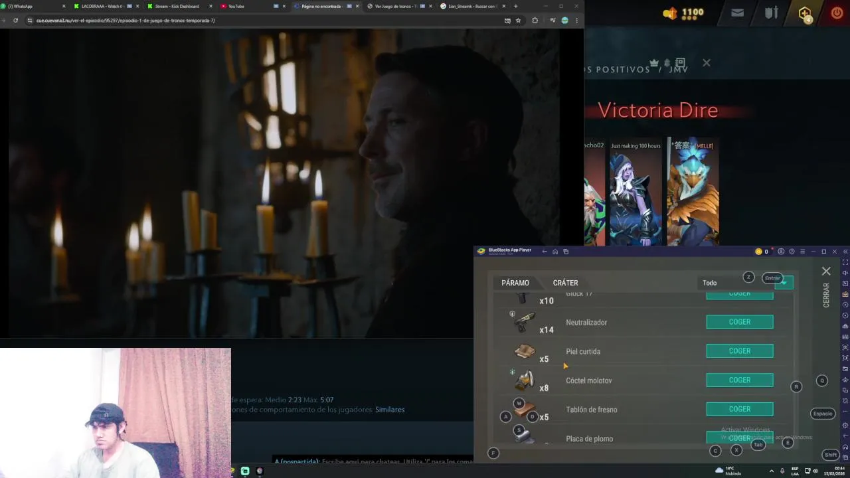Viewport: 850px width, 478px height.
Task: Collapse the BlueStacks sidebar double-arrow
Action: 845,252
